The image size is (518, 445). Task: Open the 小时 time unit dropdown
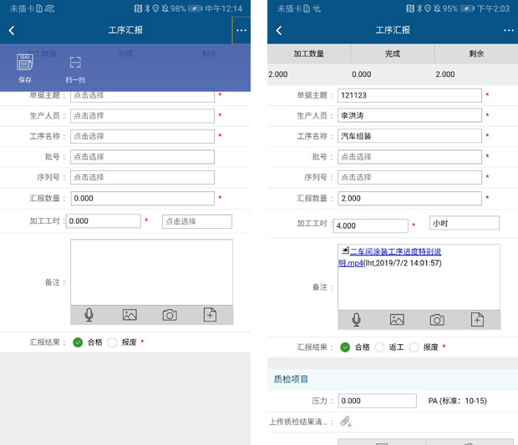464,223
